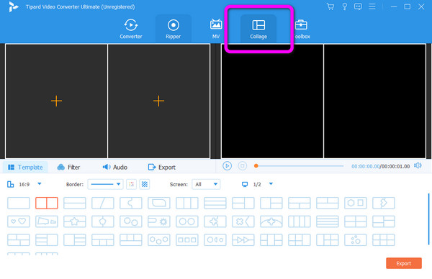Open the Border line thickness dropdown
Screen dimensions: 432x279
click(105, 184)
